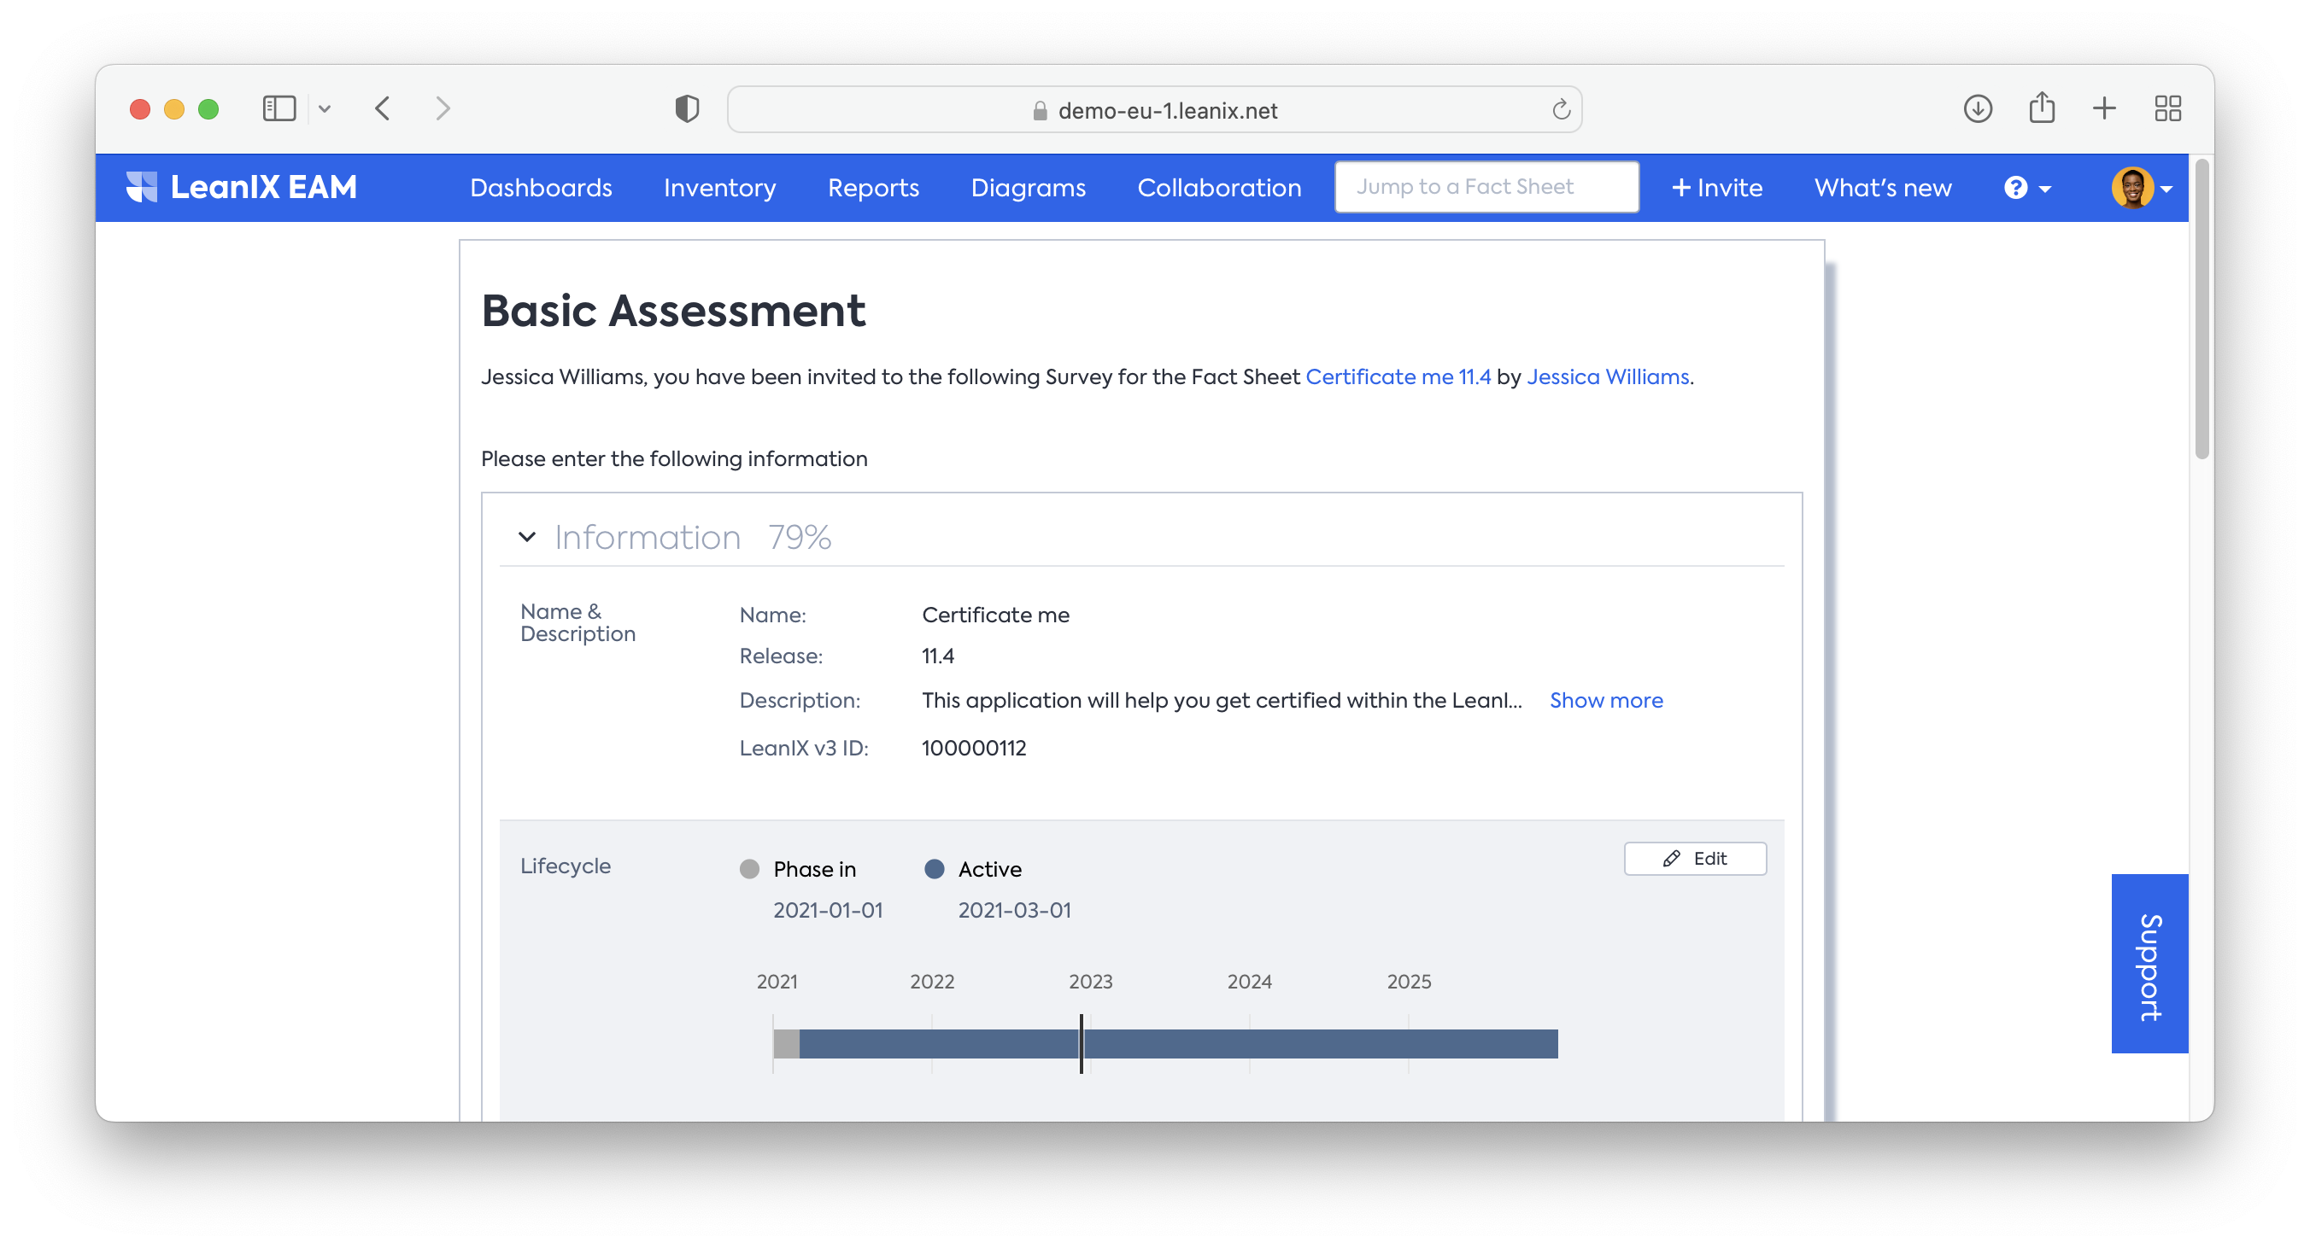The width and height of the screenshot is (2310, 1248).
Task: Click the privacy shield icon
Action: pos(687,109)
